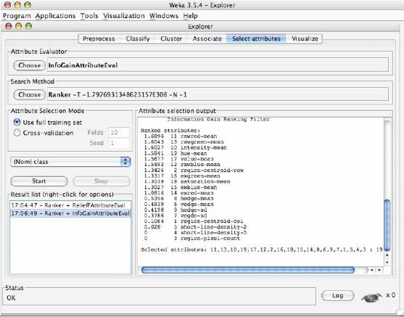Select the Select attributes tab
The image size is (404, 317).
click(x=256, y=38)
